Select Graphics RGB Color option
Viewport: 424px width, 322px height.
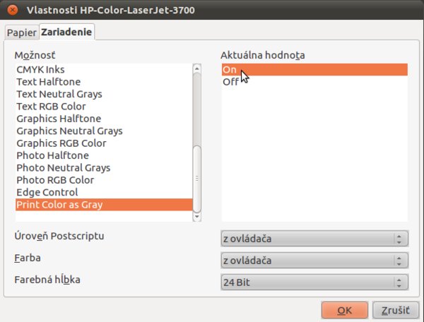click(104, 143)
